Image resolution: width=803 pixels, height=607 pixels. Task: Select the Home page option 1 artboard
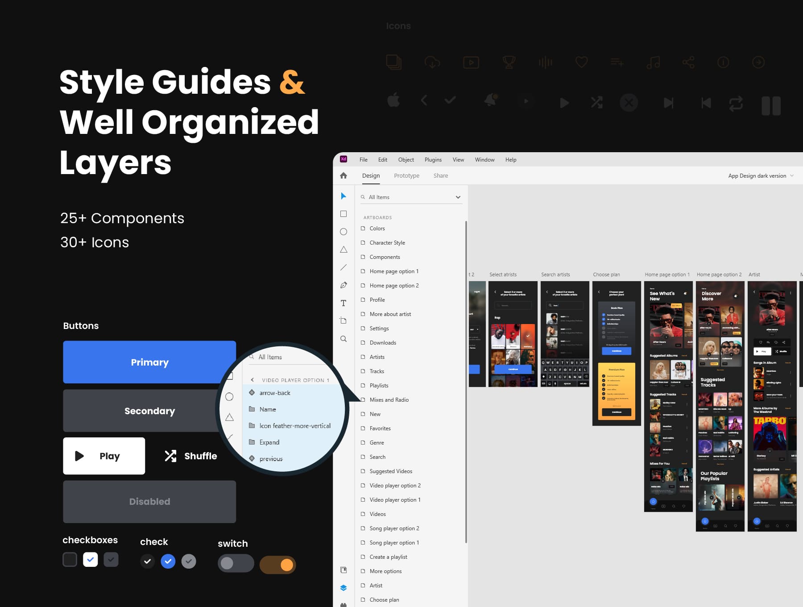pos(393,271)
